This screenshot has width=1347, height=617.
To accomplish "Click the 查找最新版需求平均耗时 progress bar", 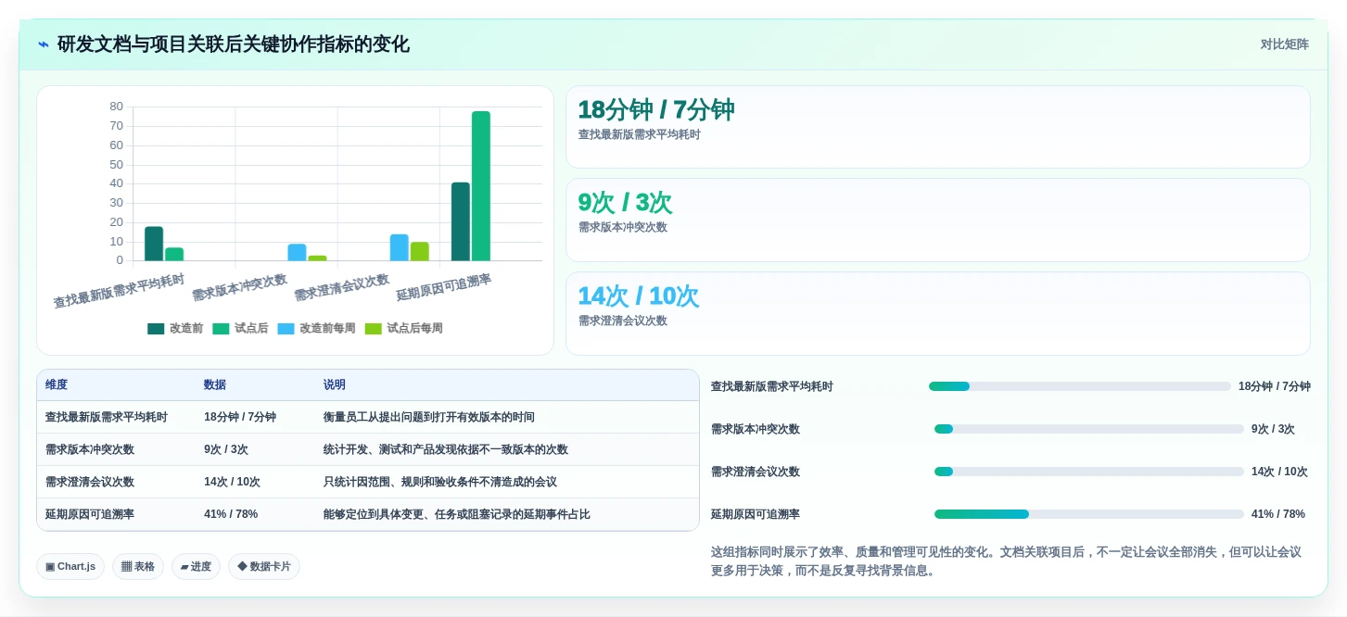I will 1079,386.
